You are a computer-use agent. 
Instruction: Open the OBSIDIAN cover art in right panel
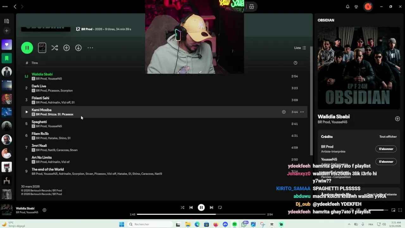[x=359, y=68]
